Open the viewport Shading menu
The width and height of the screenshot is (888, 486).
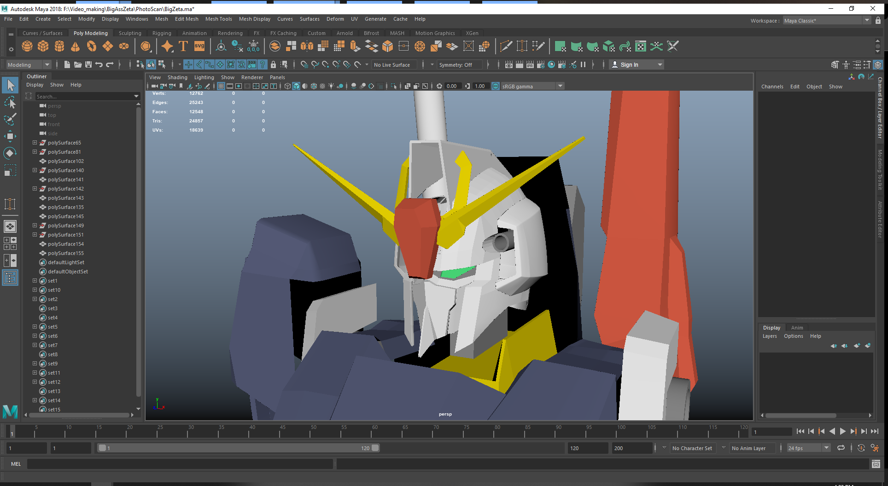click(x=177, y=77)
